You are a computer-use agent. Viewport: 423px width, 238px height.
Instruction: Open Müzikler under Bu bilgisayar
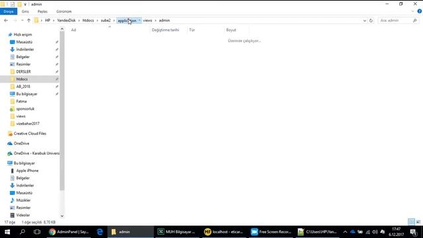(23, 200)
